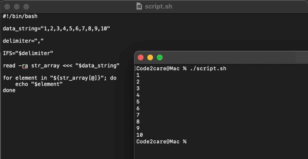Click the ./script.sh command in Terminal
308x159 pixels.
click(208, 69)
